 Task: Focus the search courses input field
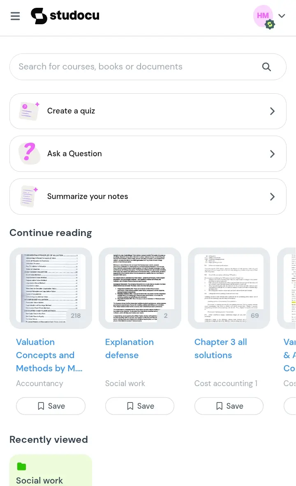pyautogui.click(x=148, y=67)
